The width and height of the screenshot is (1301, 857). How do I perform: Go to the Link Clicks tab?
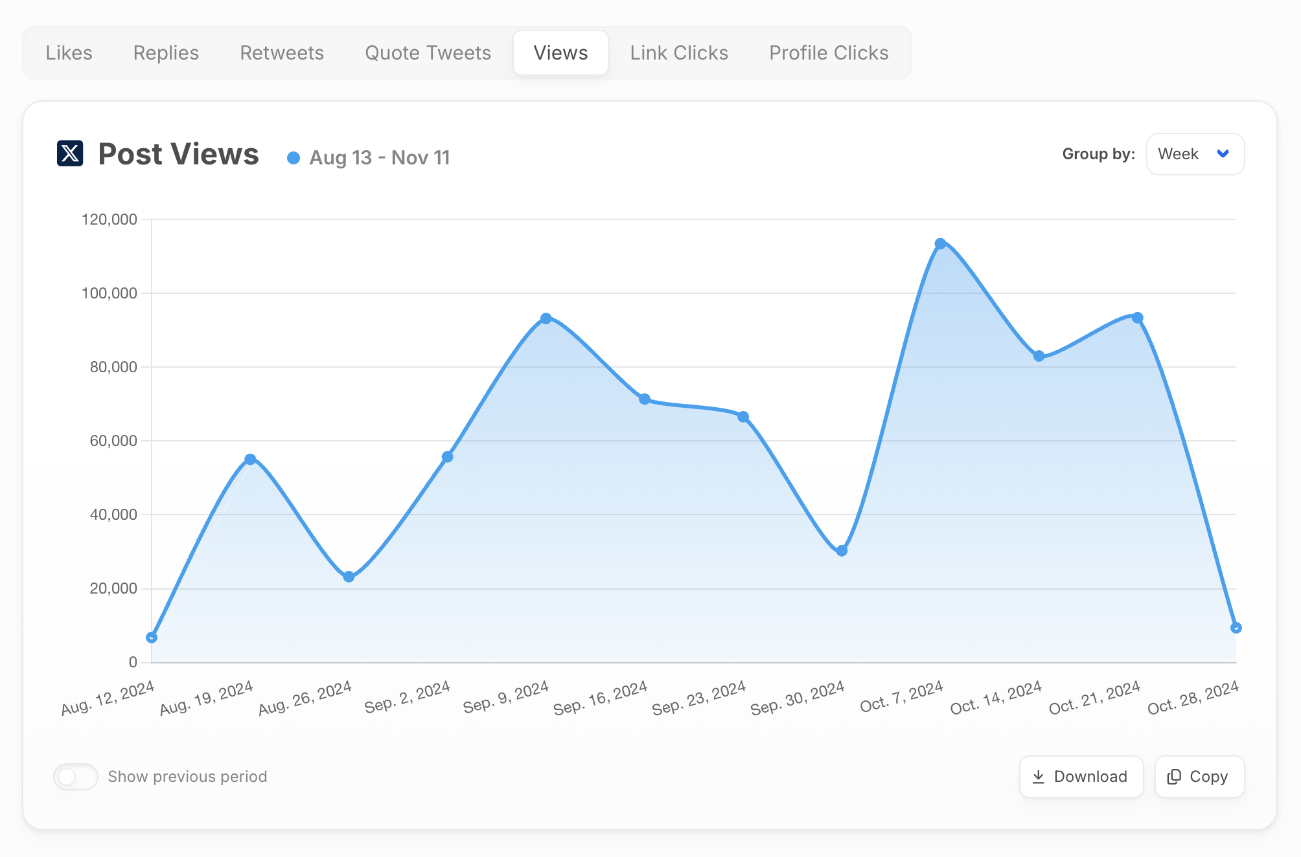(679, 53)
